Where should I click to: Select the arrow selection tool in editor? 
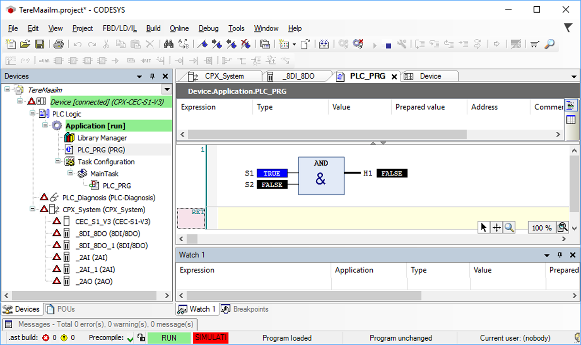[483, 227]
